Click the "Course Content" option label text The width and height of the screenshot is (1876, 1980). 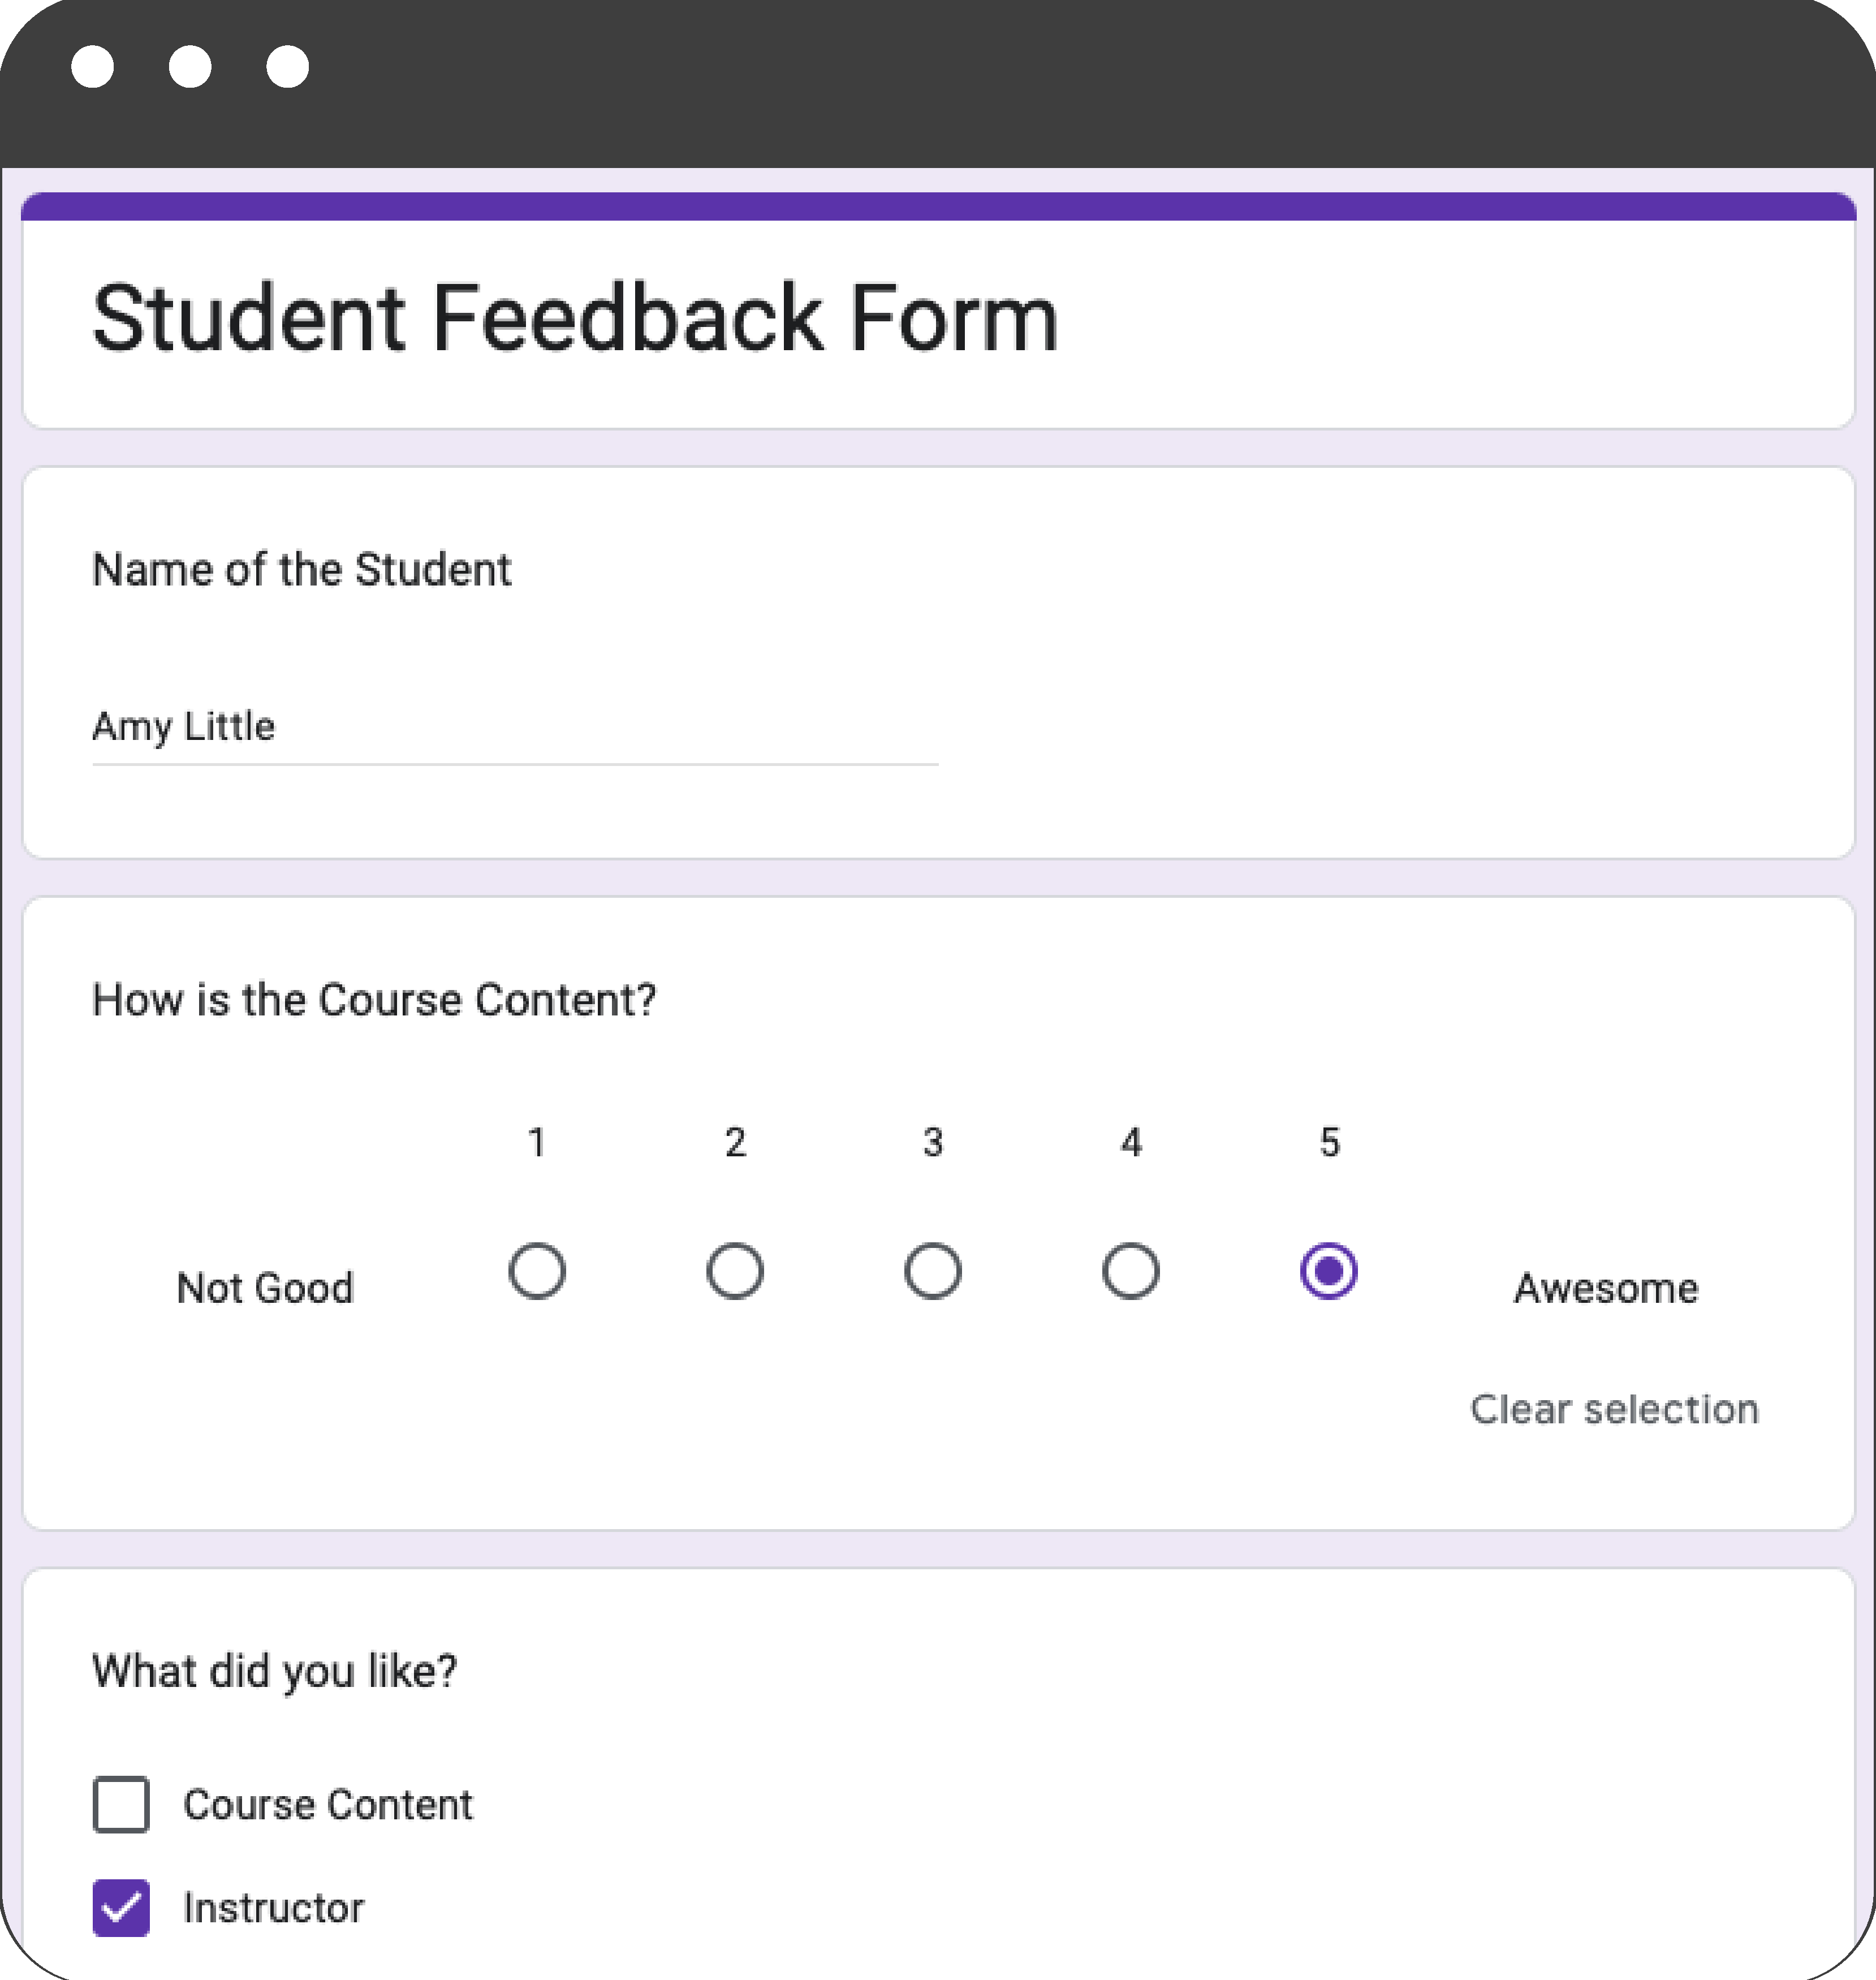(328, 1805)
